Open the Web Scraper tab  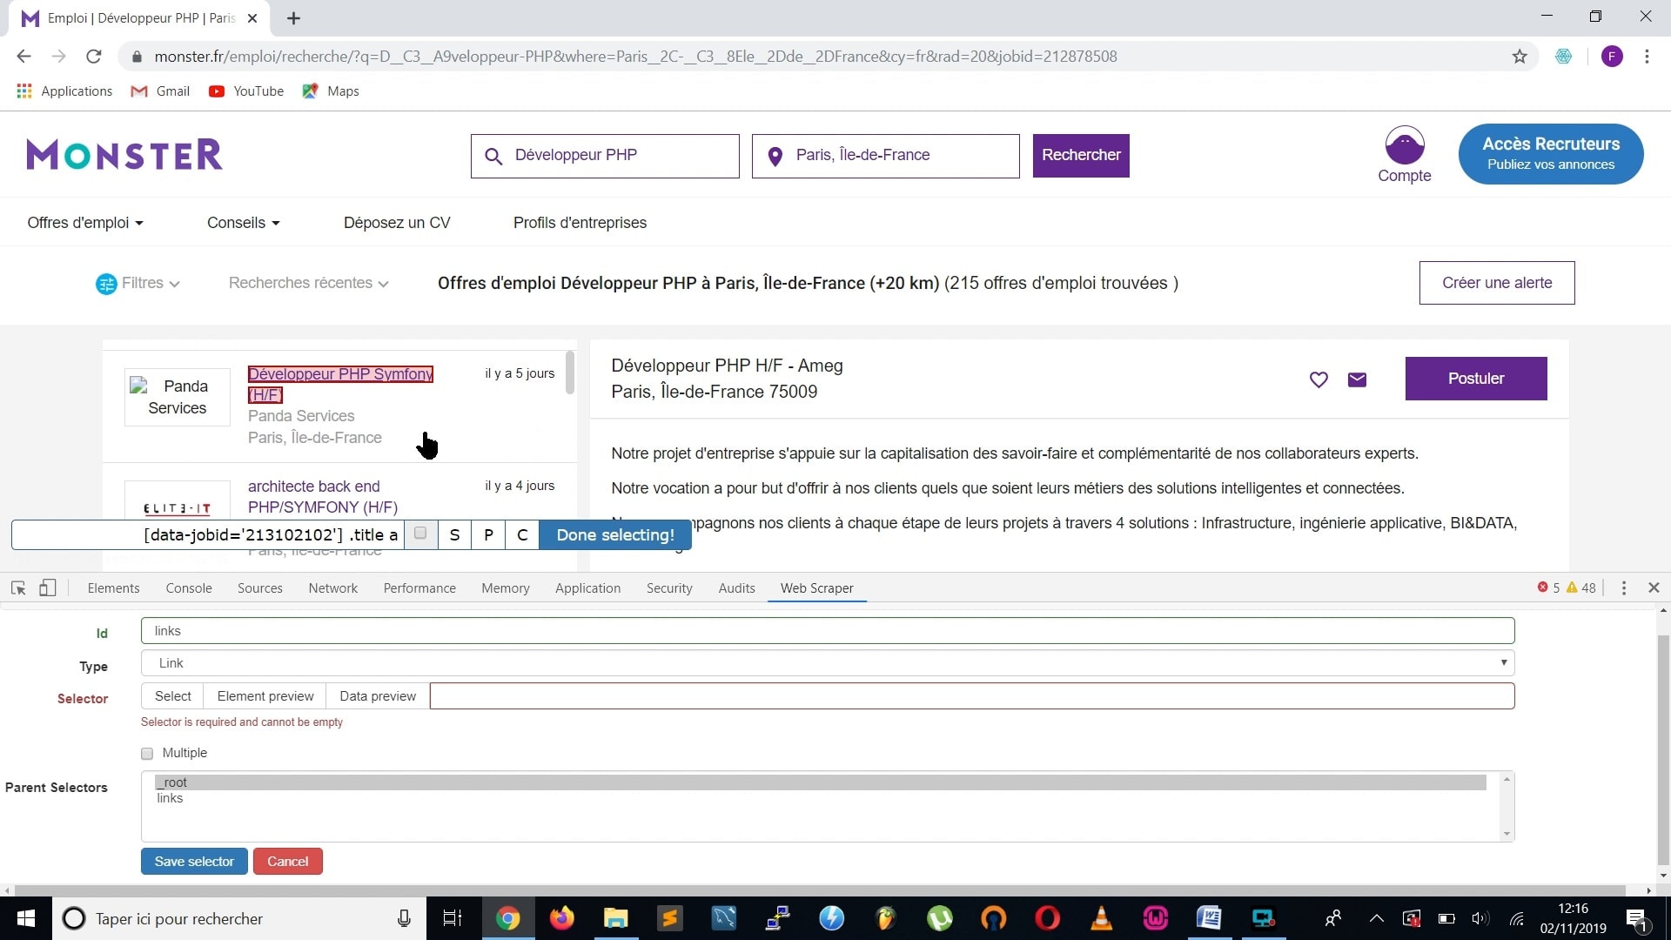coord(817,588)
